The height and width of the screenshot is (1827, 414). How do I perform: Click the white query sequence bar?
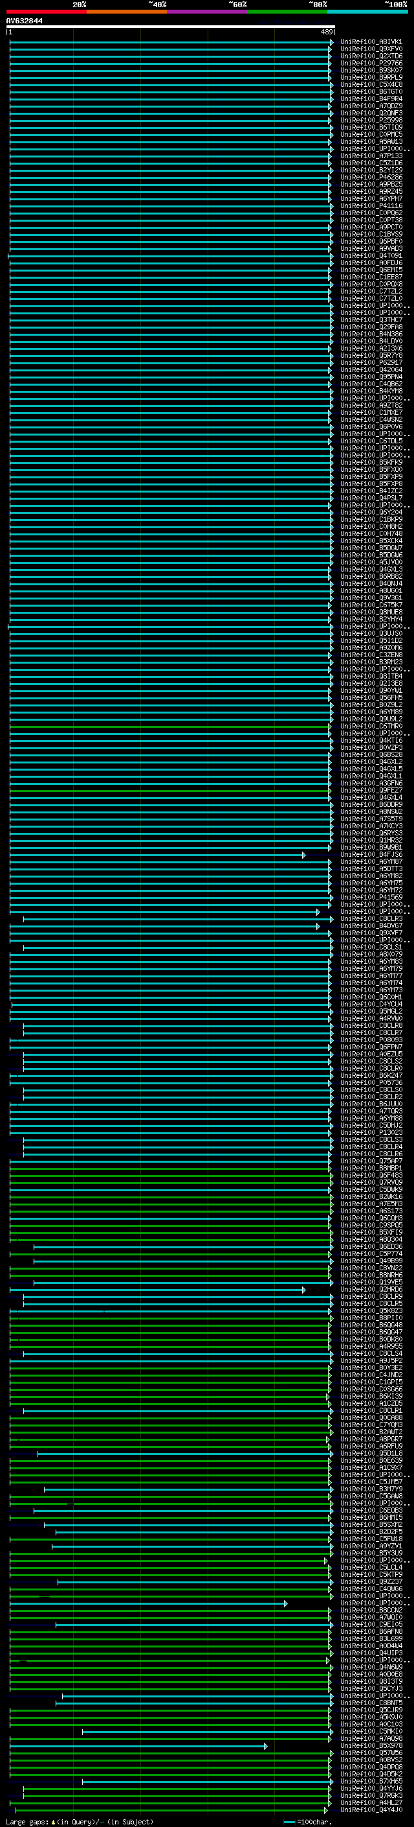point(171,27)
